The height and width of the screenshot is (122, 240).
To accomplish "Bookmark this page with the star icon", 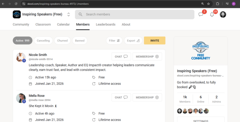I will [x=208, y=4].
